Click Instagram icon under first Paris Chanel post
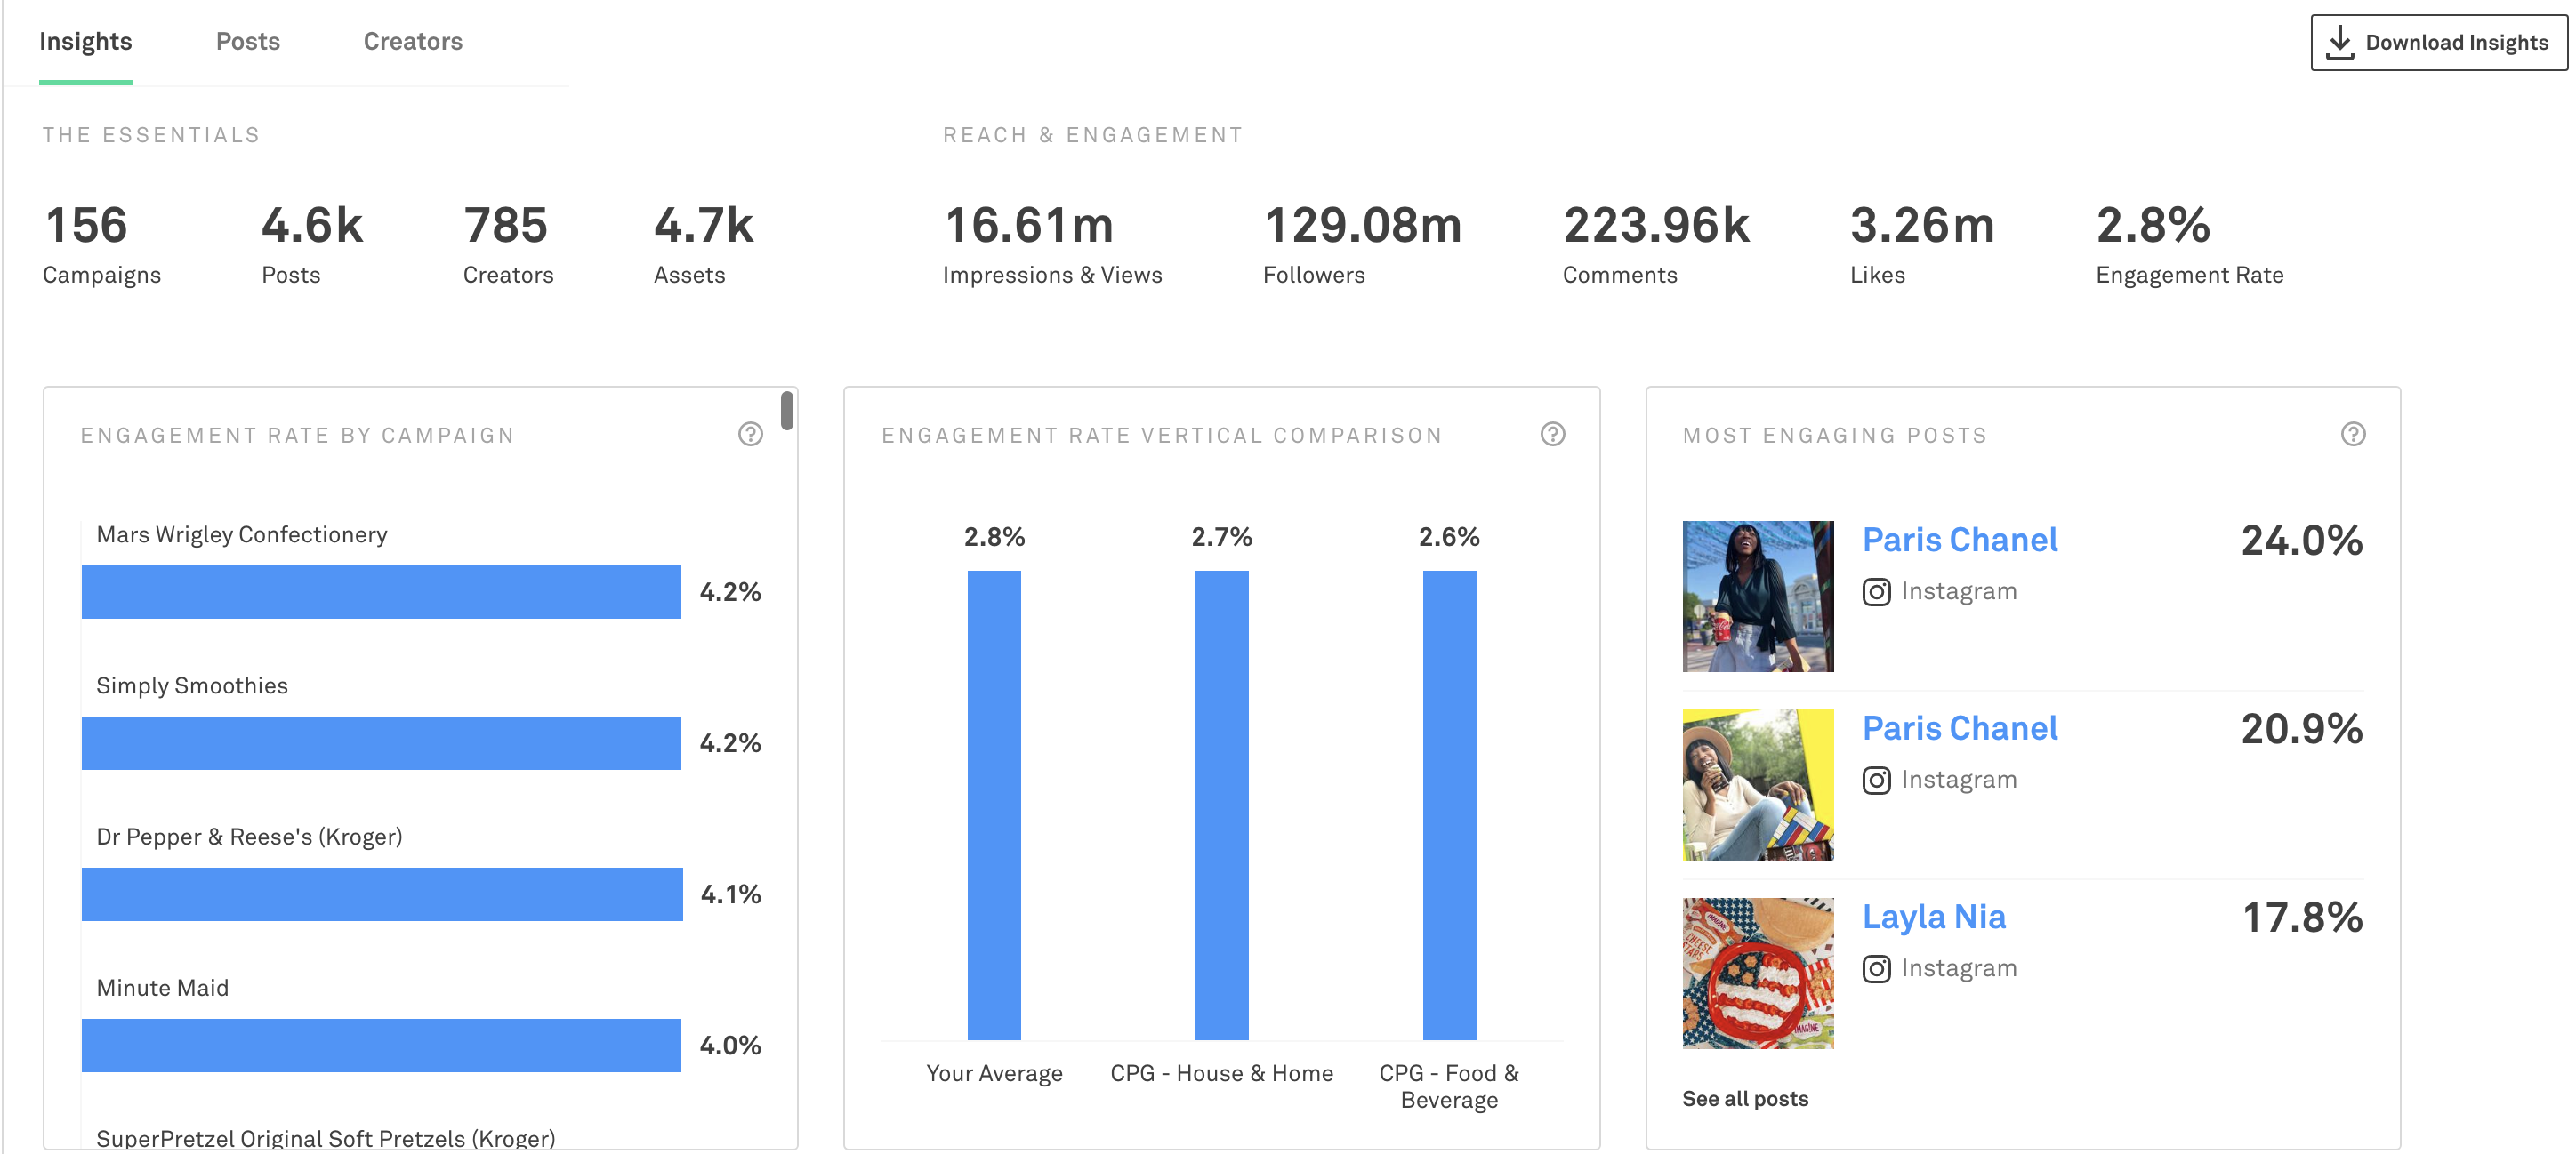The width and height of the screenshot is (2576, 1154). pos(1876,592)
